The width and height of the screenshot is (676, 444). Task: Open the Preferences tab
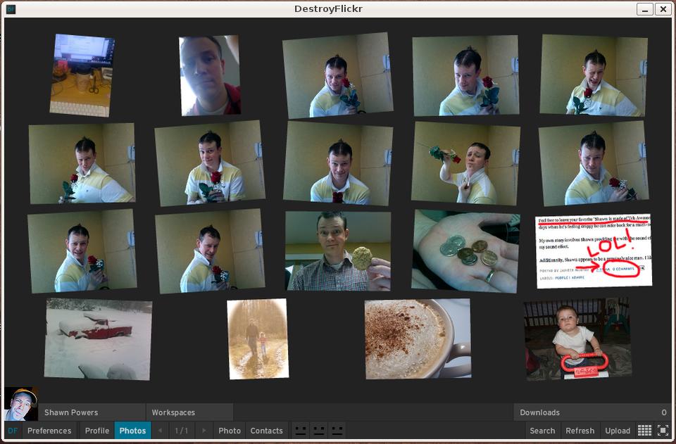(x=49, y=431)
